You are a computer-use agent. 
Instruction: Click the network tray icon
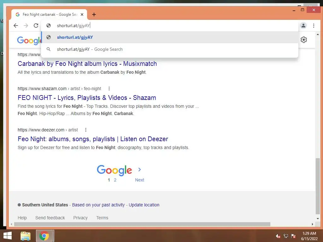click(x=286, y=236)
